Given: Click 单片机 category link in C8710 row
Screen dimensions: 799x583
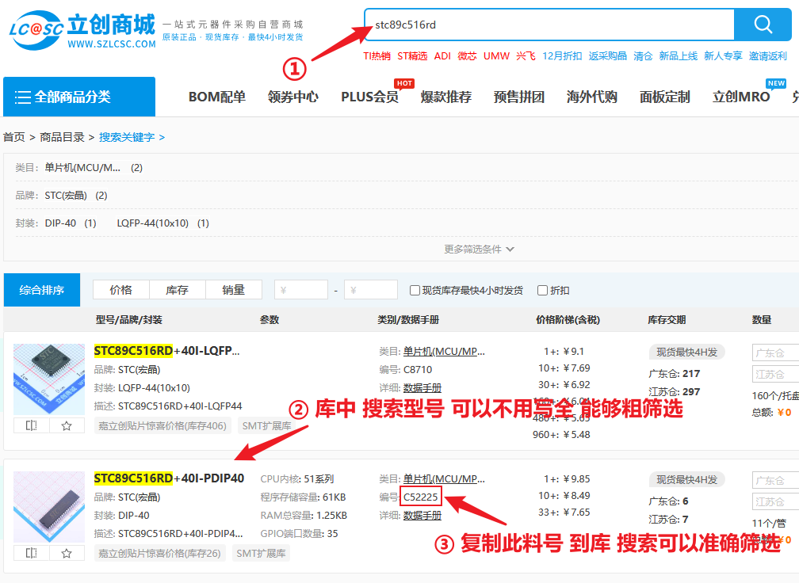Looking at the screenshot, I should tap(444, 352).
